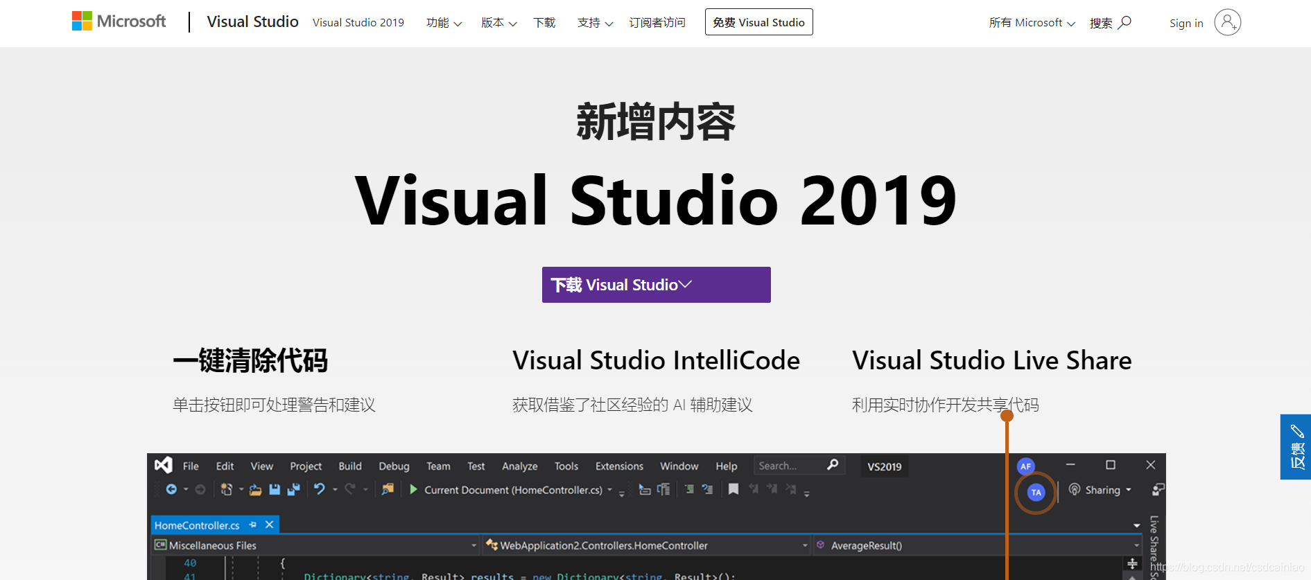1311x580 pixels.
Task: Open the File menu in IDE
Action: (191, 466)
